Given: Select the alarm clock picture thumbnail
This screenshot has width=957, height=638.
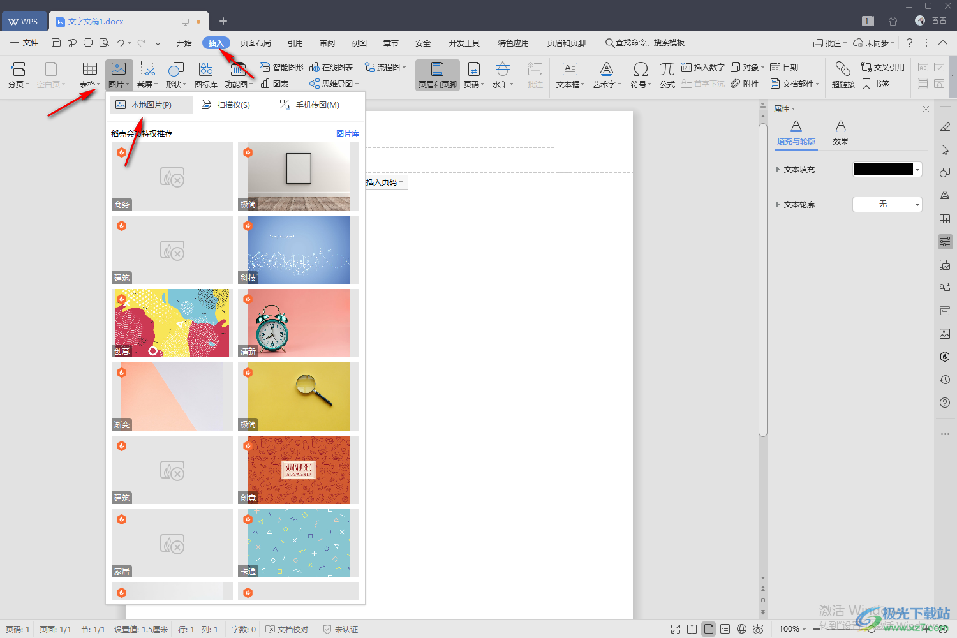Looking at the screenshot, I should (293, 323).
